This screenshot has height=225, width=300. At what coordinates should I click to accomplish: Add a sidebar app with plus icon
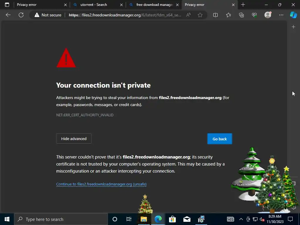(x=293, y=27)
